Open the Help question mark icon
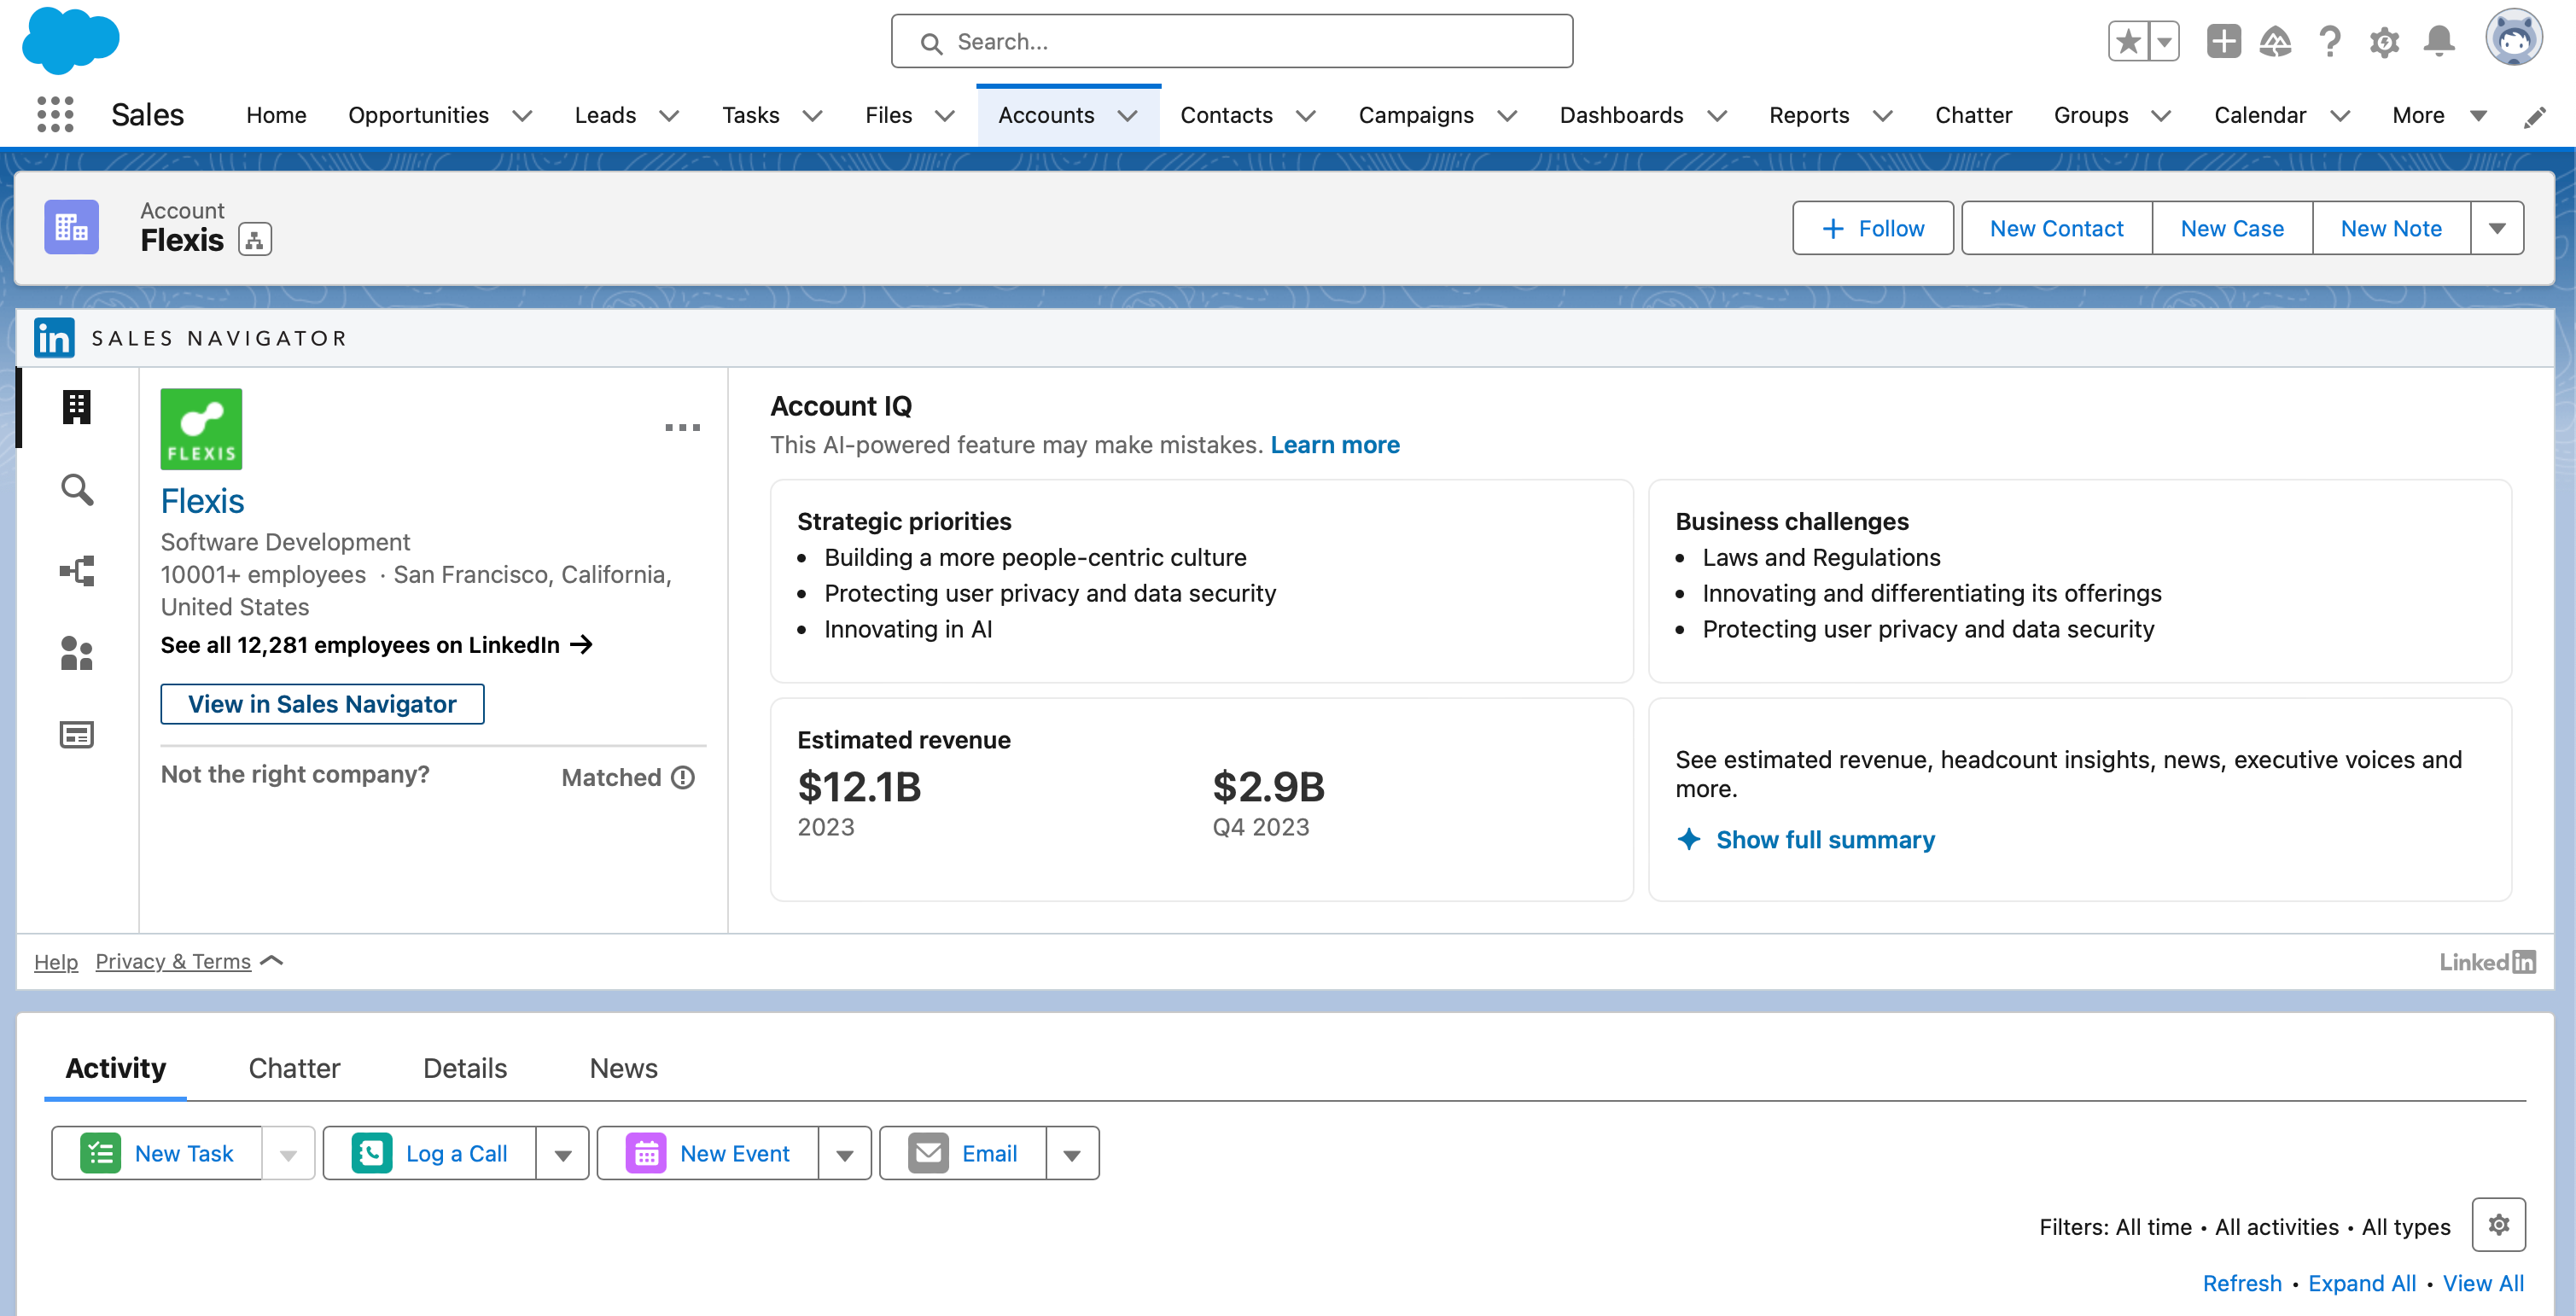The image size is (2576, 1316). pyautogui.click(x=2330, y=42)
